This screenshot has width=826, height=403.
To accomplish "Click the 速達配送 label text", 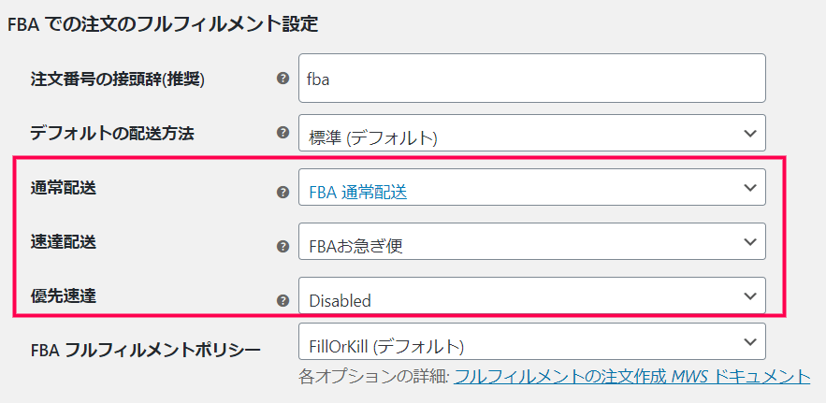I will [63, 242].
